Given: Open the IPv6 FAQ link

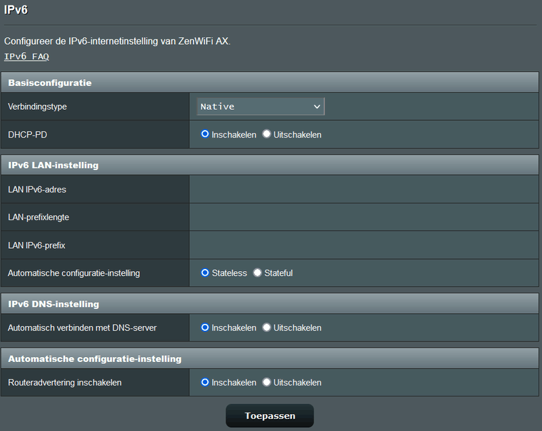Looking at the screenshot, I should (x=26, y=57).
